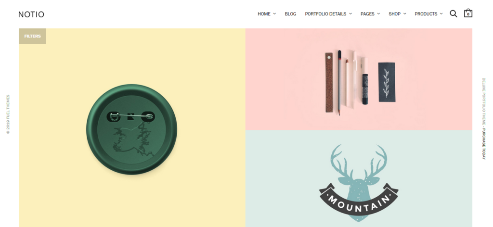The height and width of the screenshot is (227, 493).
Task: Follow the PURCHASE TODAY link
Action: (484, 144)
